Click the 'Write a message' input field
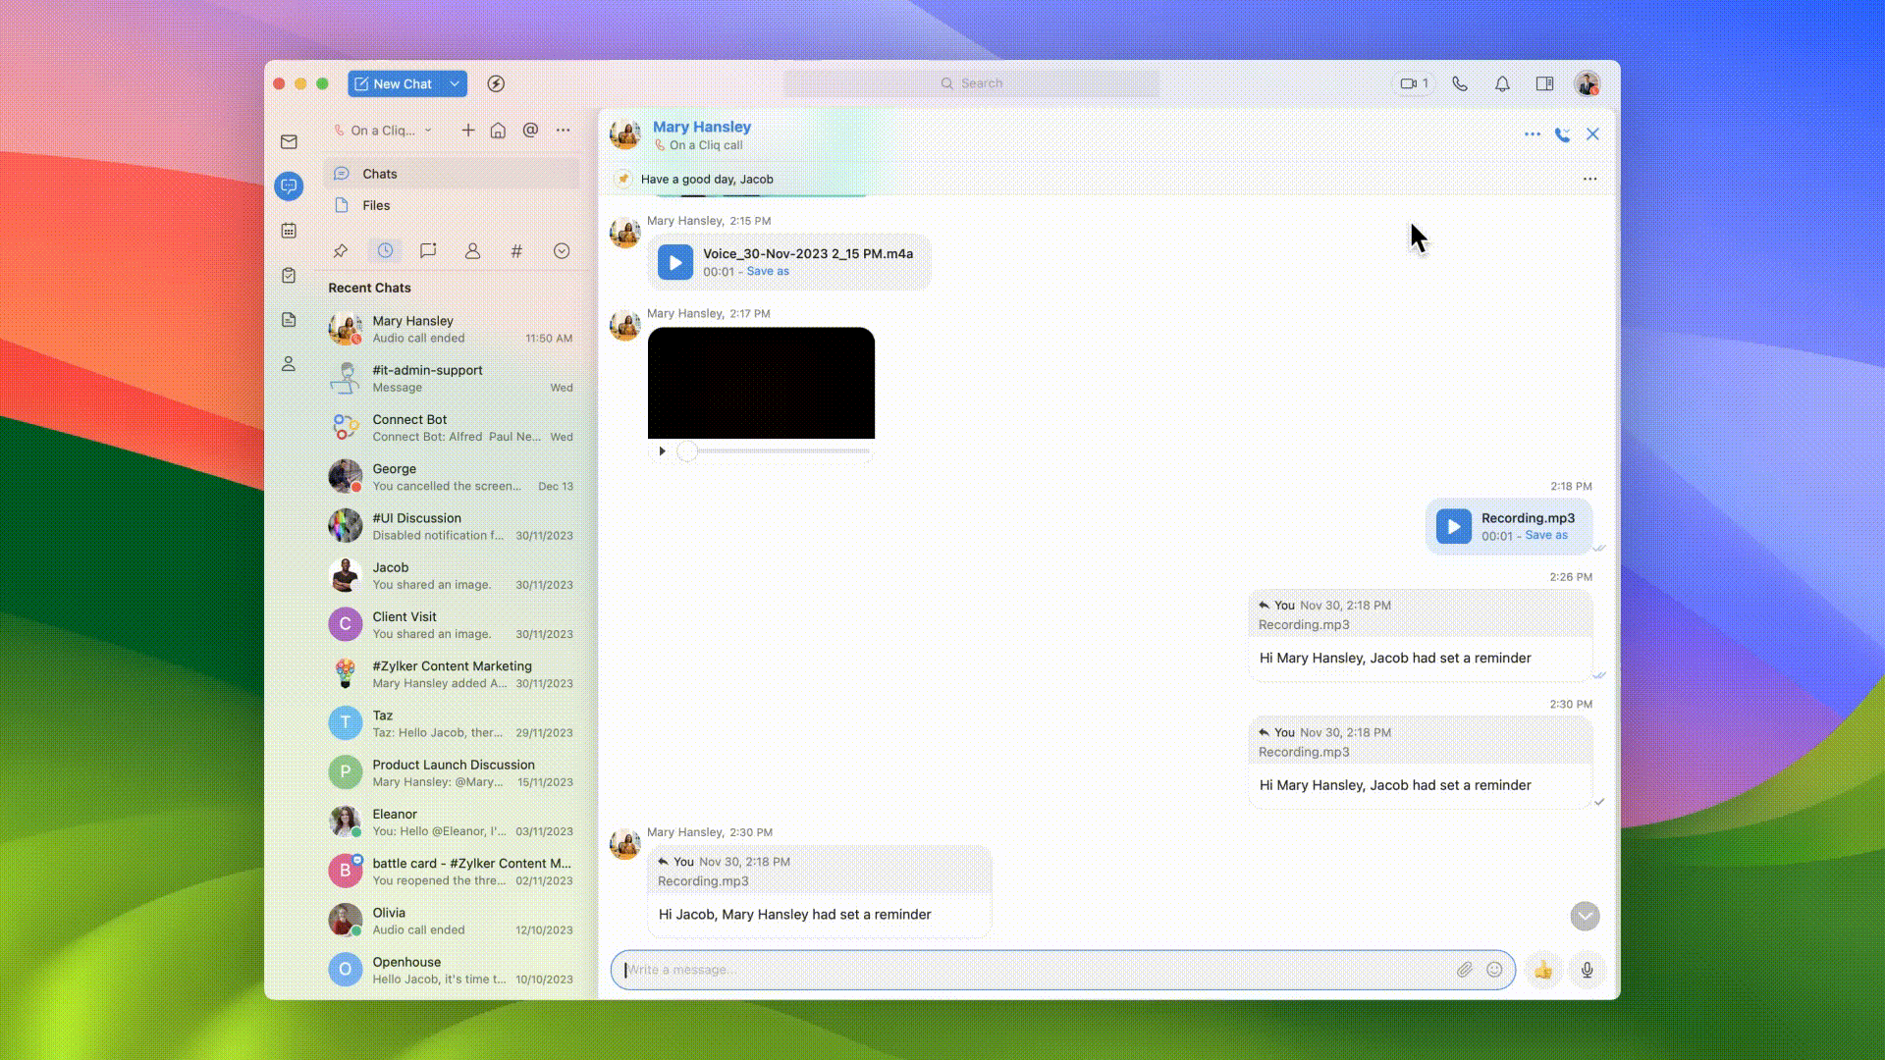This screenshot has width=1885, height=1060. coord(1031,970)
